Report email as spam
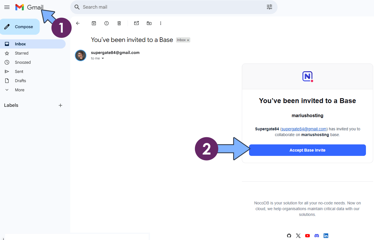 (x=107, y=23)
